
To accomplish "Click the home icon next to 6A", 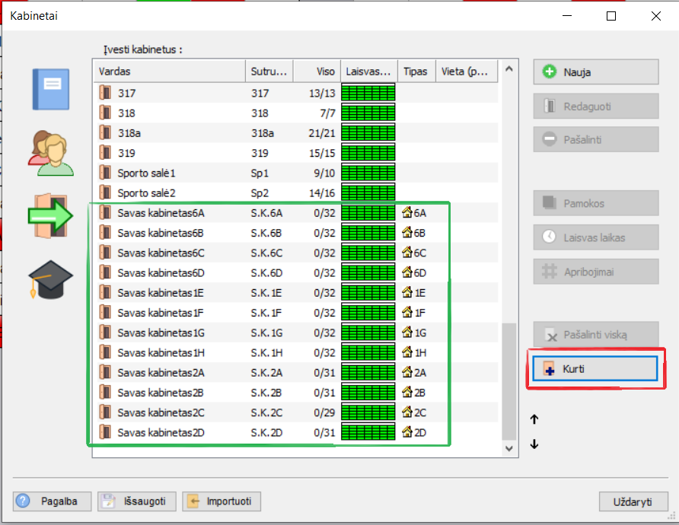I will [406, 213].
